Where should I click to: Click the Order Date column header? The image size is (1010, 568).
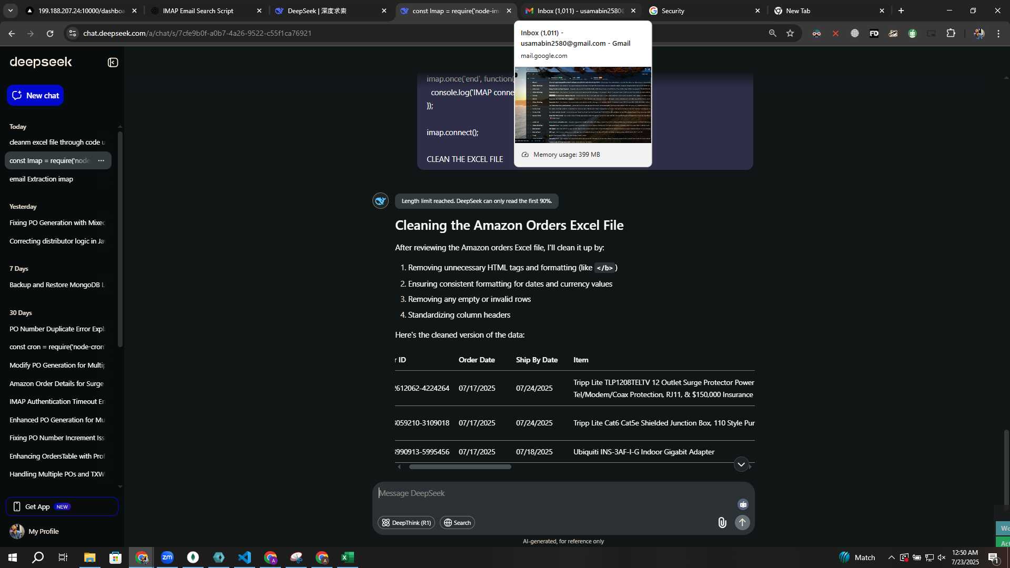tap(477, 360)
